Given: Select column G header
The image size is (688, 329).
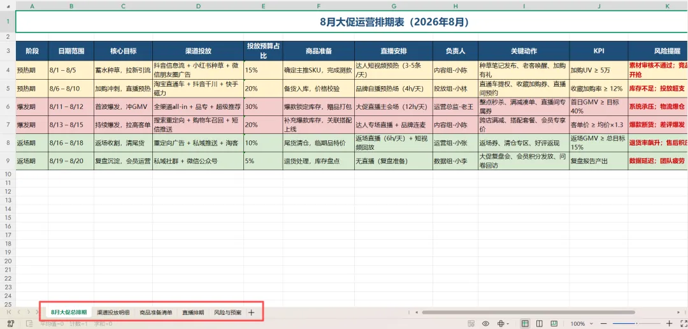Looking at the screenshot, I should (394, 6).
